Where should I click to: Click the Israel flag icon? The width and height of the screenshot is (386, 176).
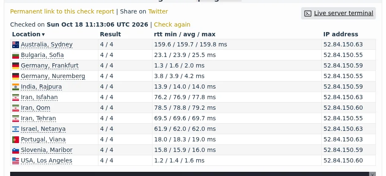click(x=16, y=129)
